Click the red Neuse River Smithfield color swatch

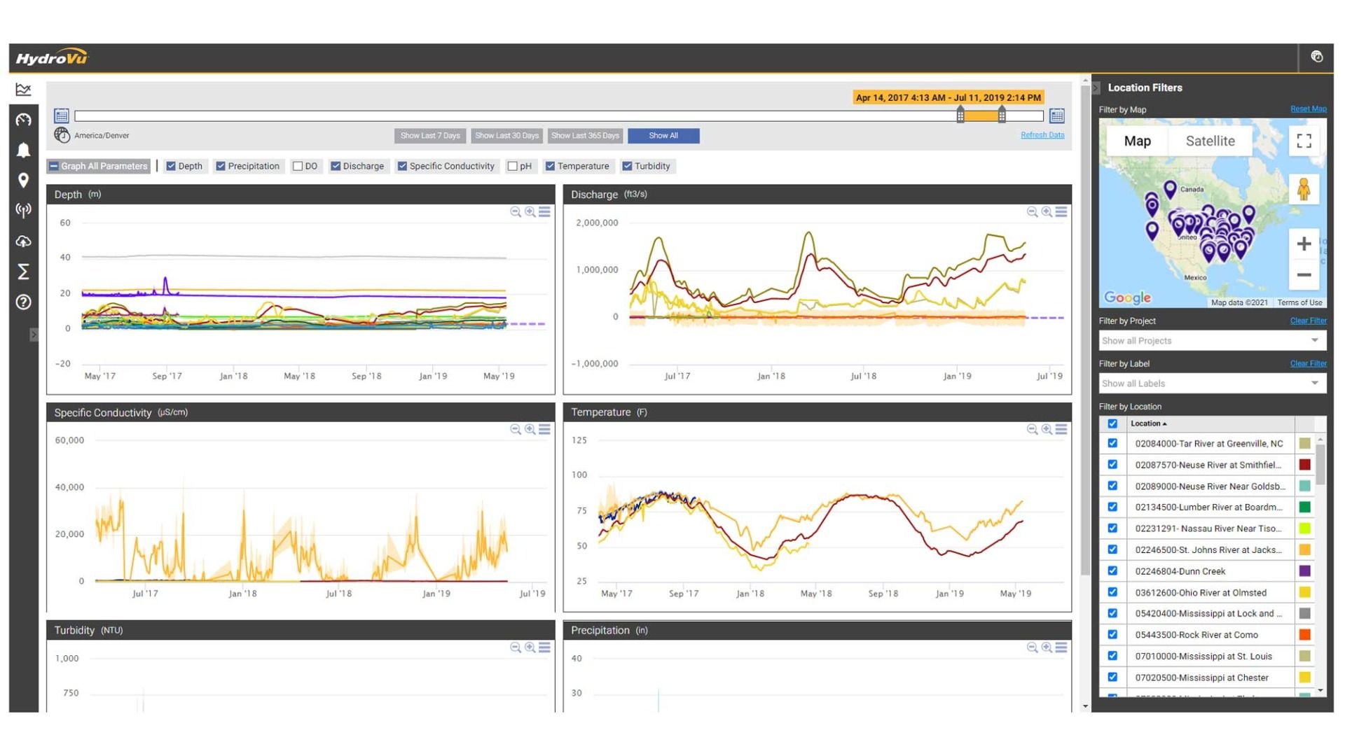click(x=1304, y=465)
